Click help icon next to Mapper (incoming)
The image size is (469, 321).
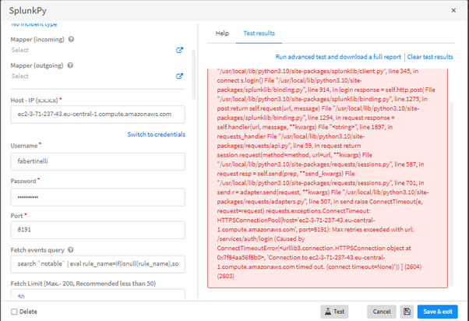point(71,39)
